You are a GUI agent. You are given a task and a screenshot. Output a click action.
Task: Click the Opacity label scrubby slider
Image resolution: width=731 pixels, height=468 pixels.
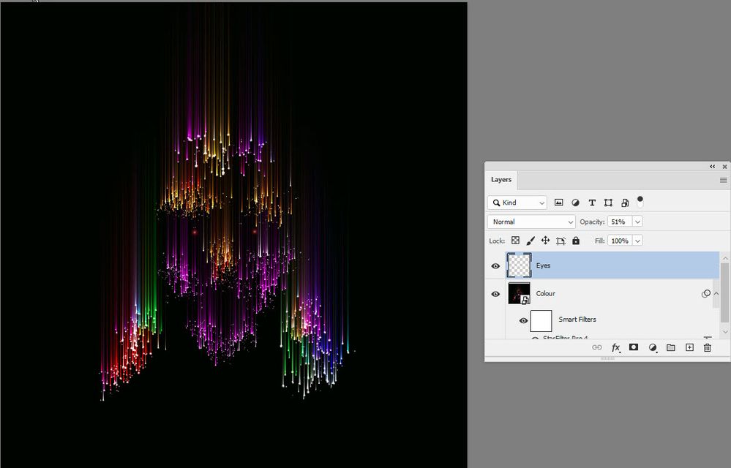(592, 222)
